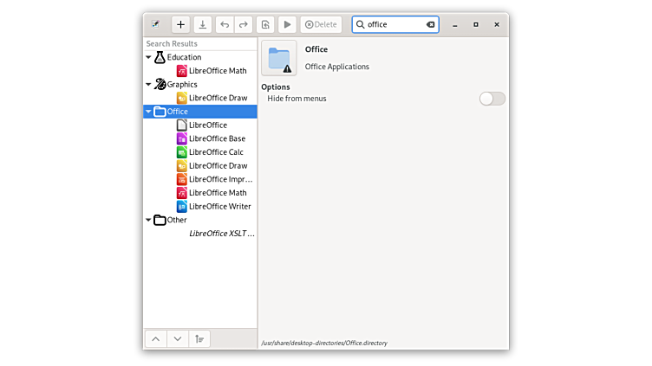The width and height of the screenshot is (652, 366).
Task: Select LibreOffice Calc in the tree
Action: (216, 152)
